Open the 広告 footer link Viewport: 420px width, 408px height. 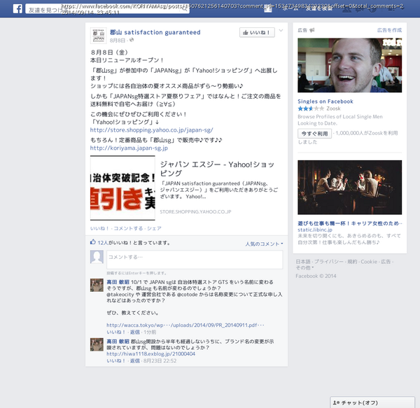386,262
